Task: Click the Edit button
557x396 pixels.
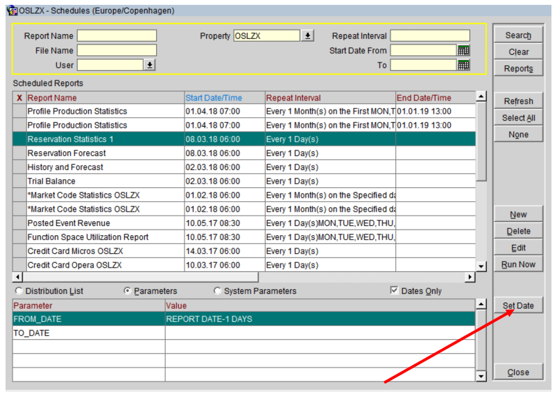Action: pyautogui.click(x=518, y=248)
